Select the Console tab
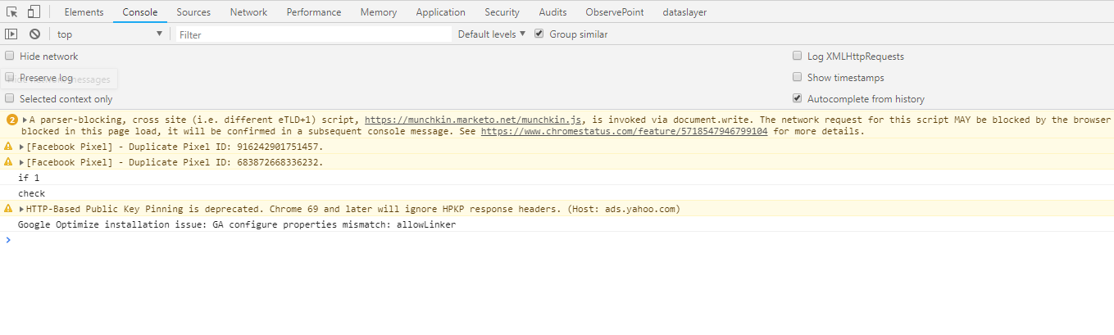This screenshot has width=1114, height=335. click(140, 12)
